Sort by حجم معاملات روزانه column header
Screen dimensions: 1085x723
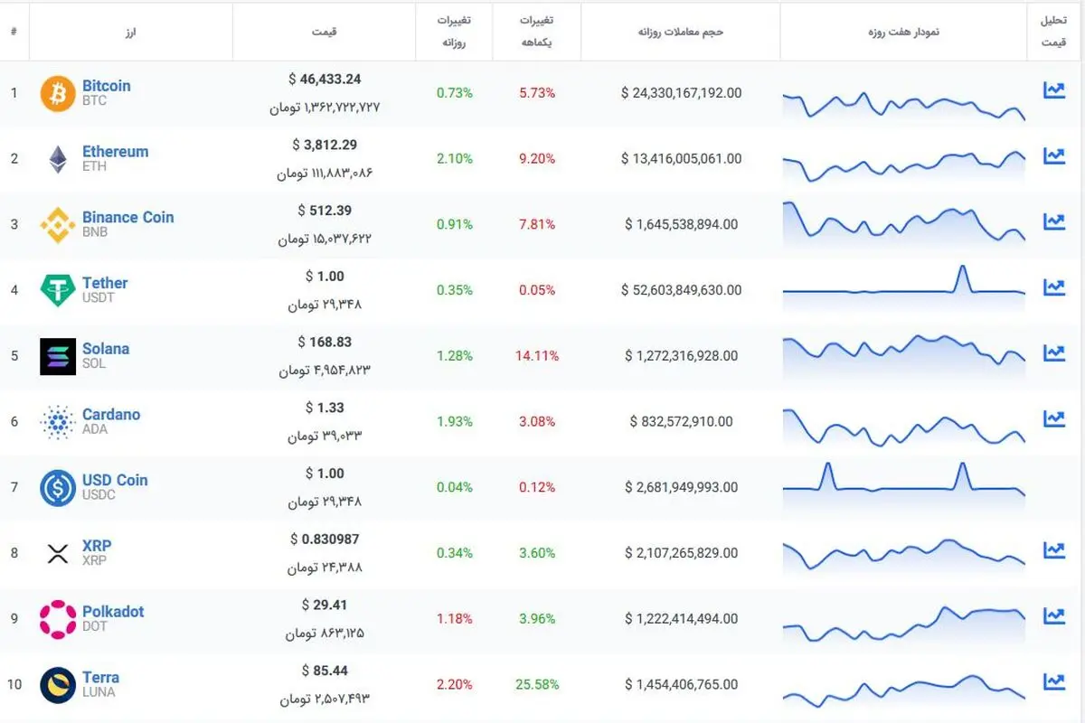[681, 32]
